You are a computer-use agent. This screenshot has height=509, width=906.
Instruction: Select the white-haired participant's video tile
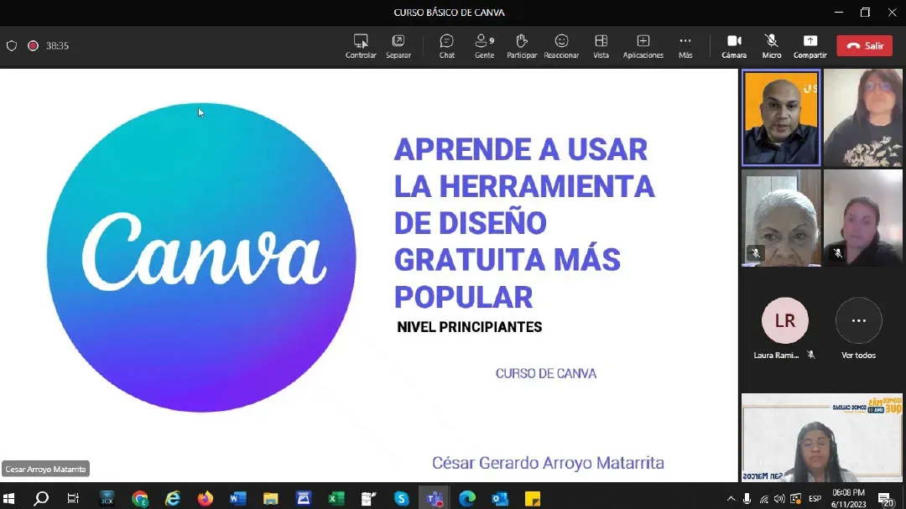tap(781, 218)
